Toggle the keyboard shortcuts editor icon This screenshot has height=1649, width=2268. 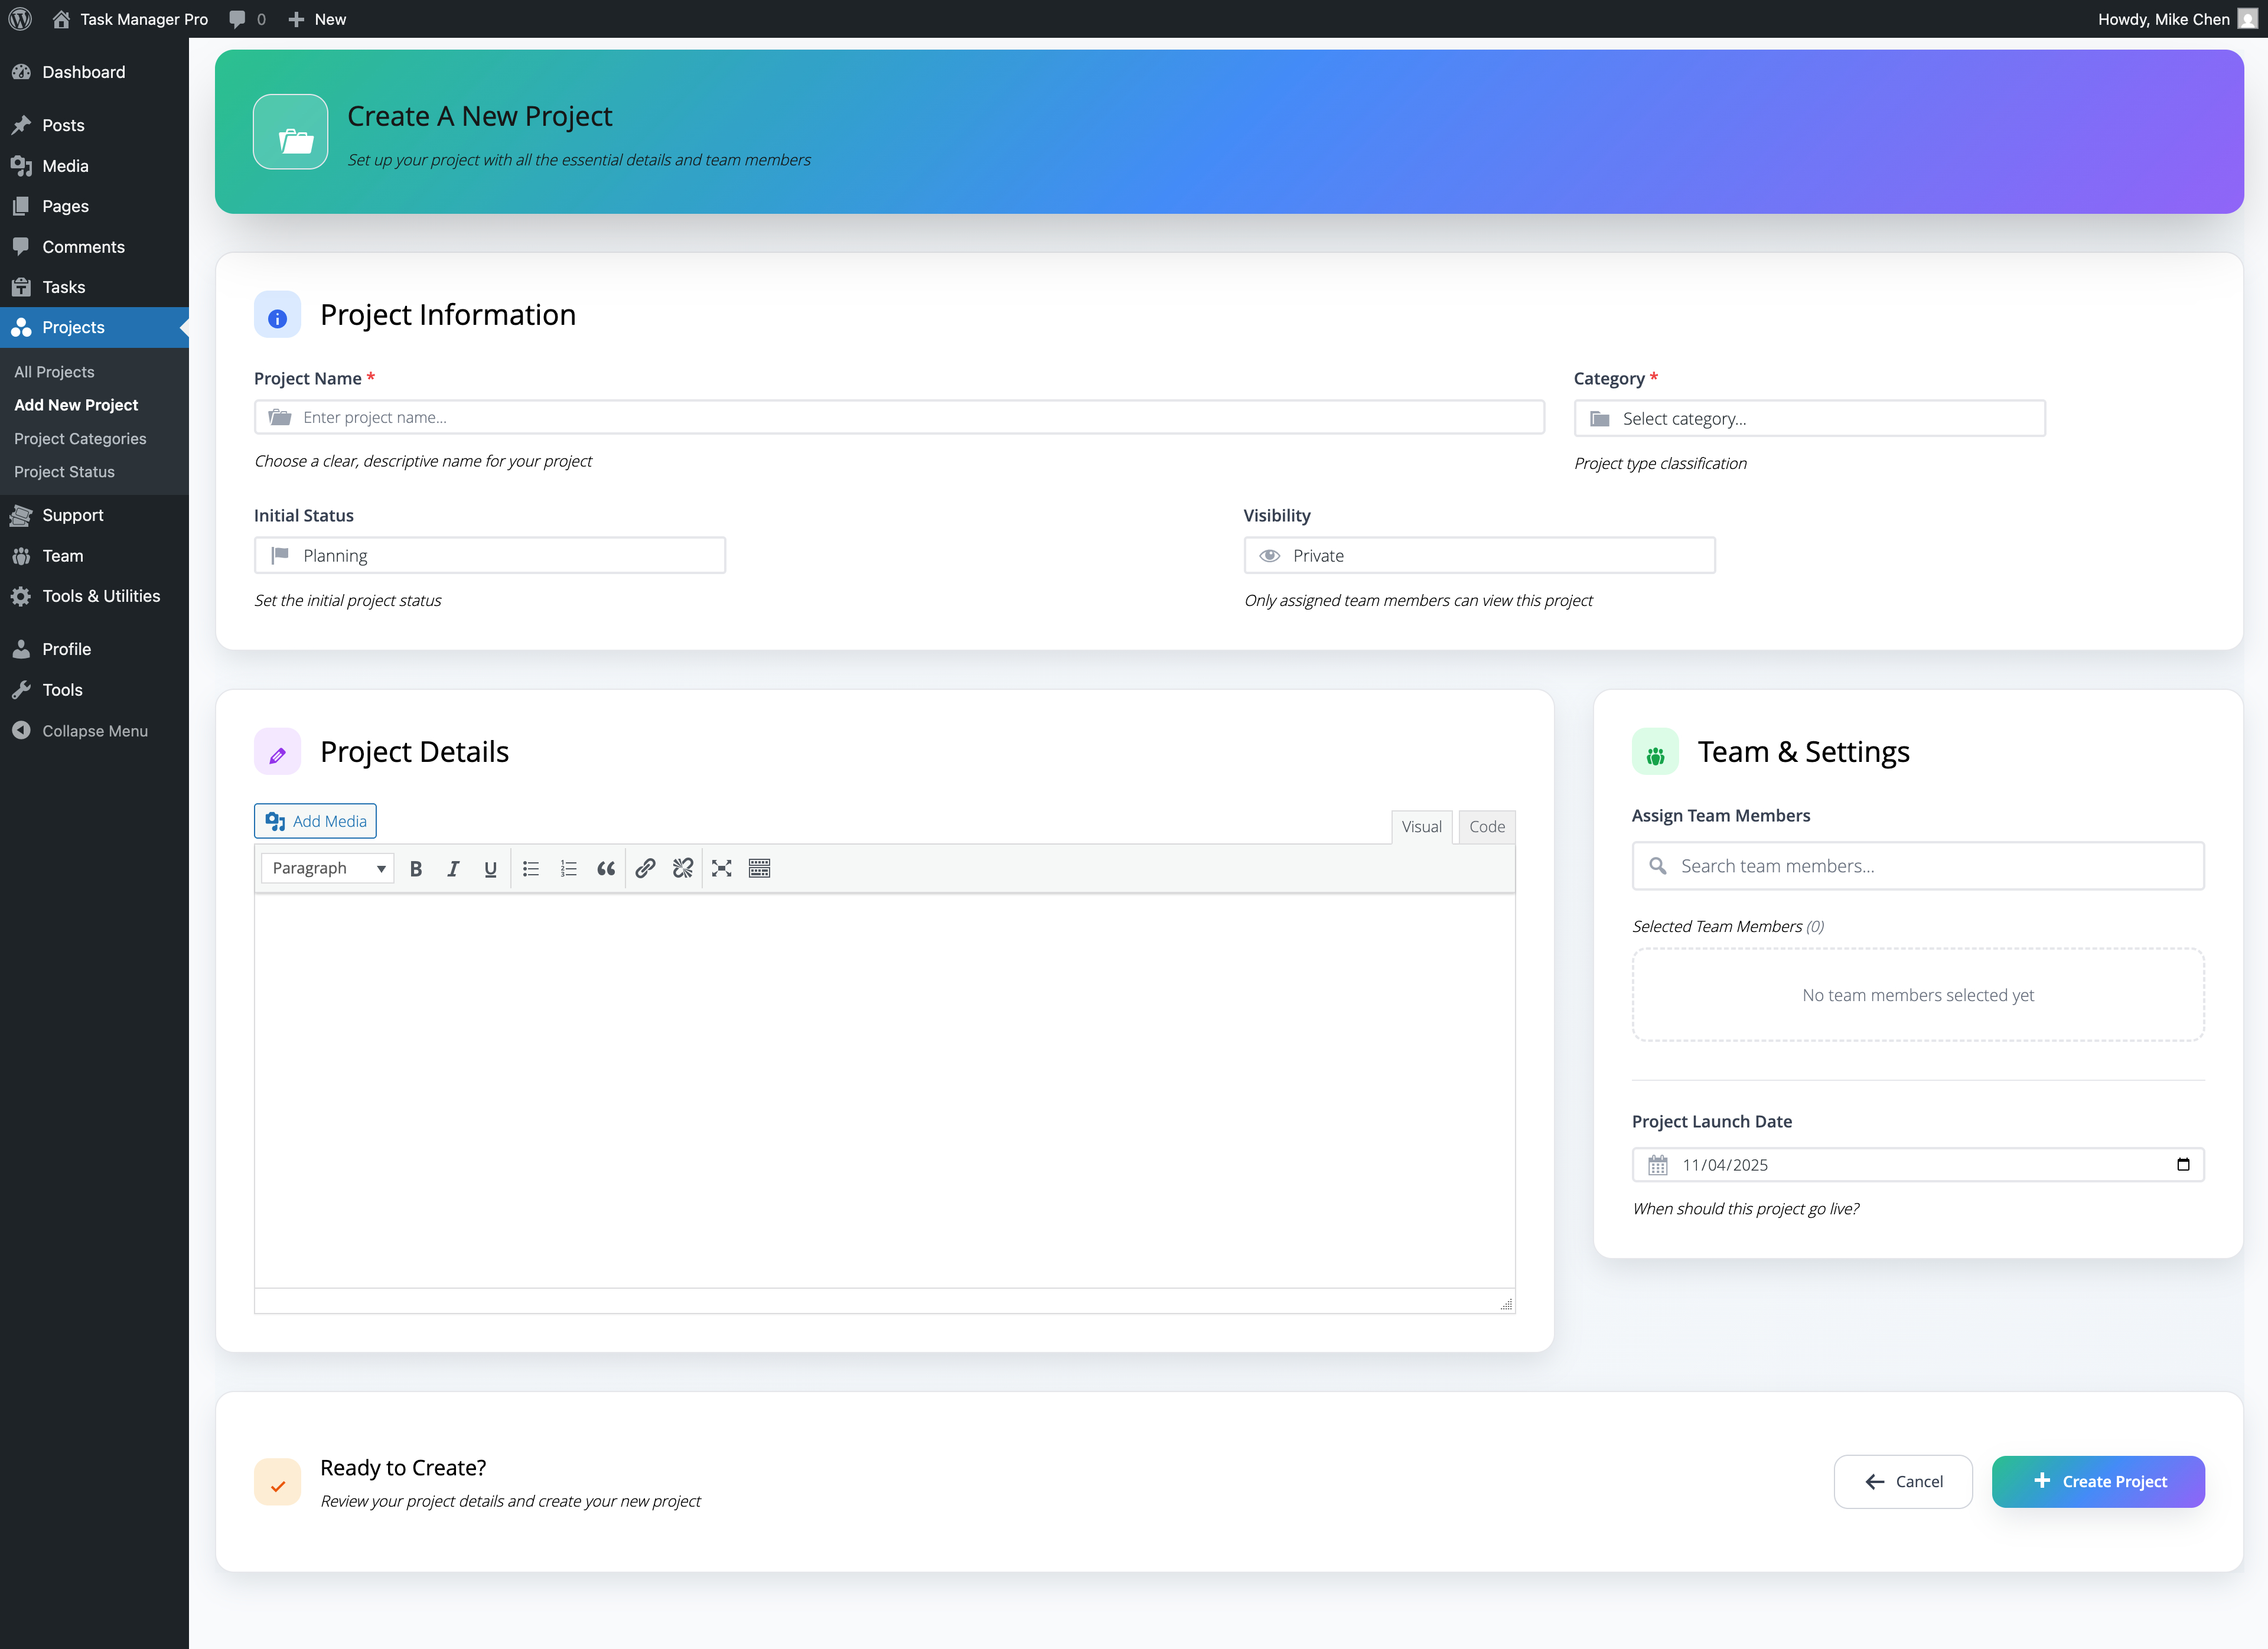759,868
